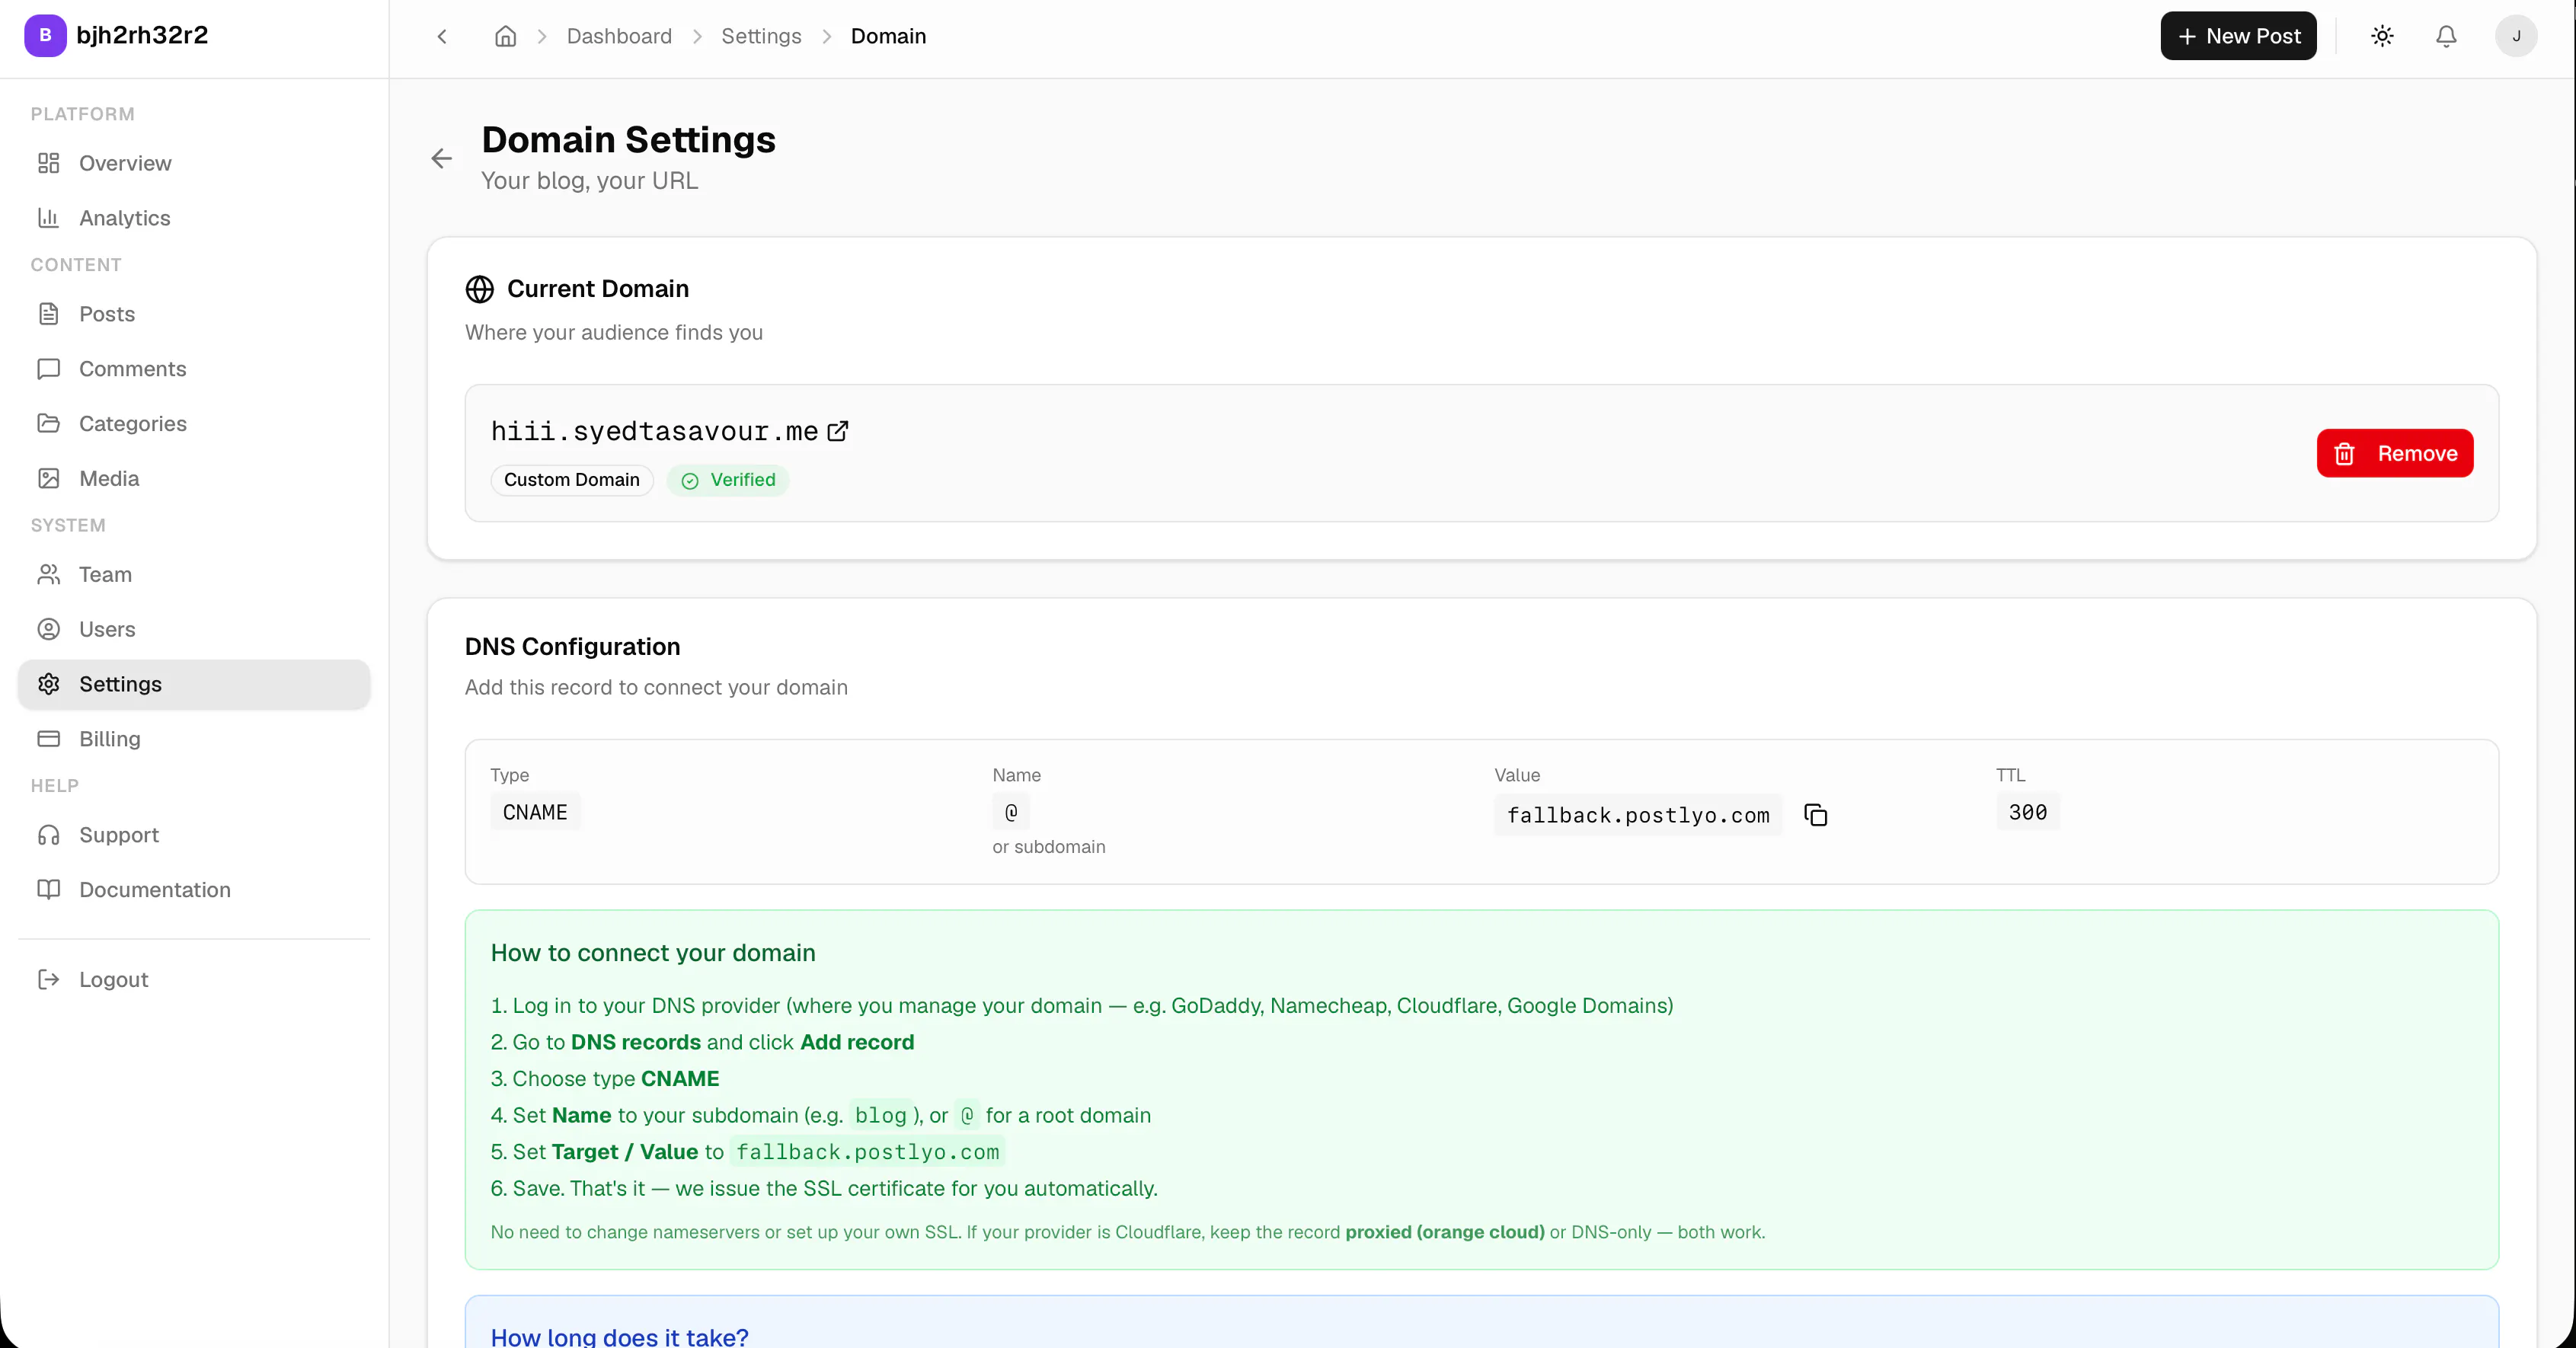Click the purple B workspace logo
This screenshot has height=1348, width=2576.
coord(45,36)
